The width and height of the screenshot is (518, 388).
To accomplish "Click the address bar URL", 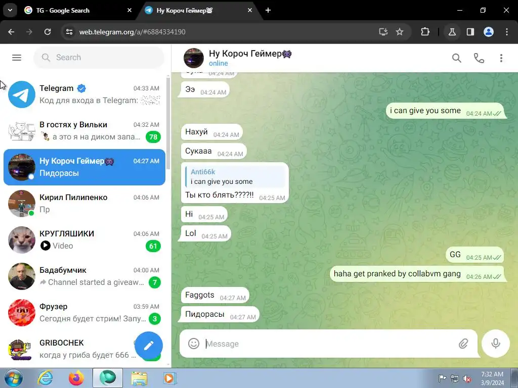I will click(x=132, y=32).
